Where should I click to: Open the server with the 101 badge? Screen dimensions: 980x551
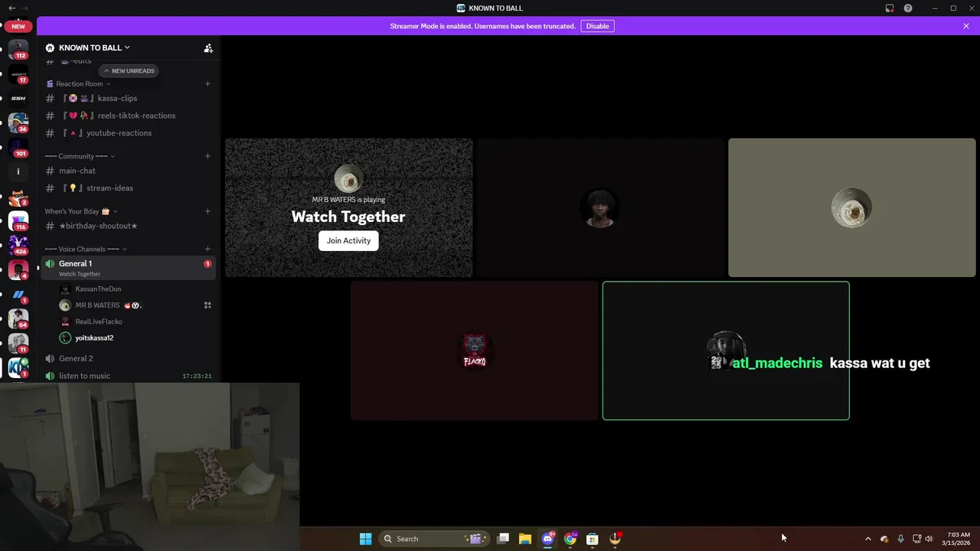[x=18, y=147]
